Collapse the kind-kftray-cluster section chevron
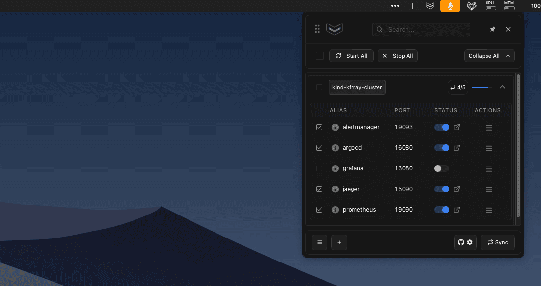541x286 pixels. (502, 87)
